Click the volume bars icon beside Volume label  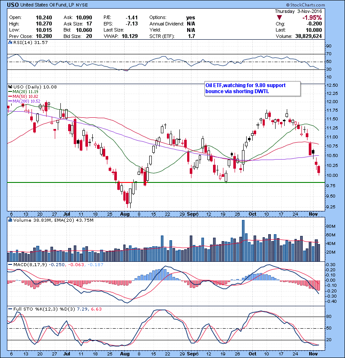pos(10,220)
